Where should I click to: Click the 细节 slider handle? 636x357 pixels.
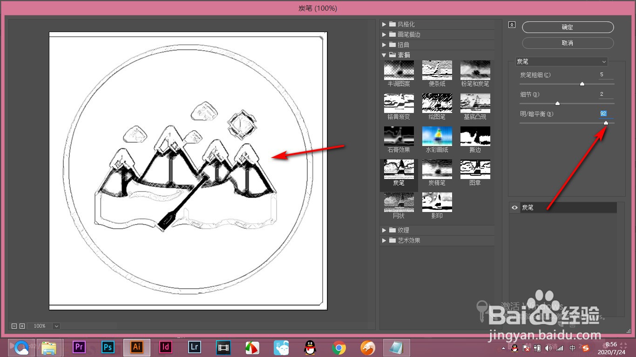pyautogui.click(x=557, y=104)
